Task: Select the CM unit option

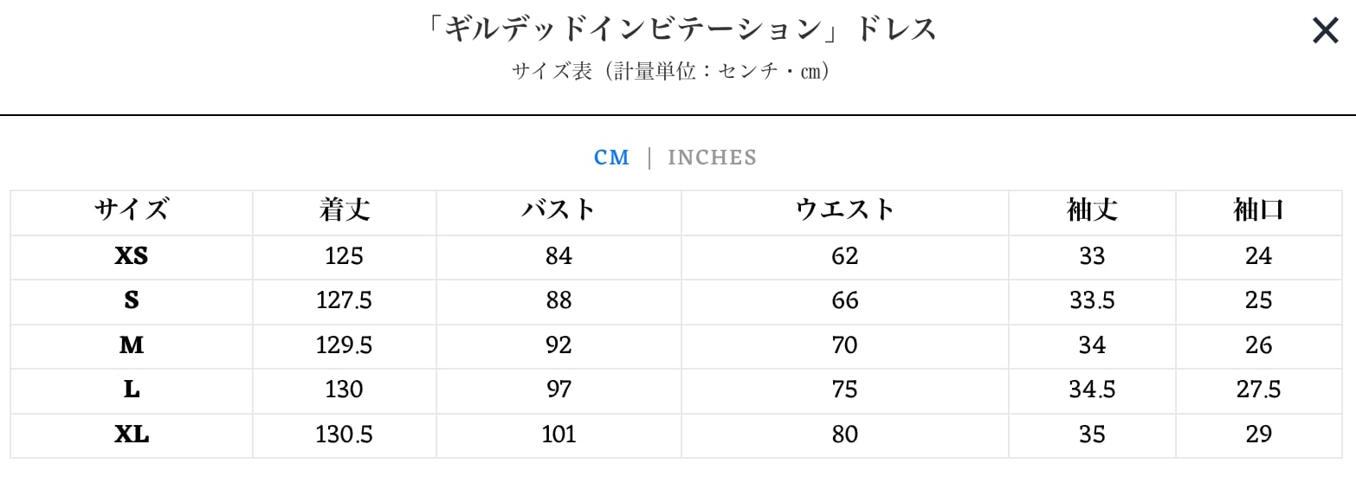Action: tap(611, 158)
